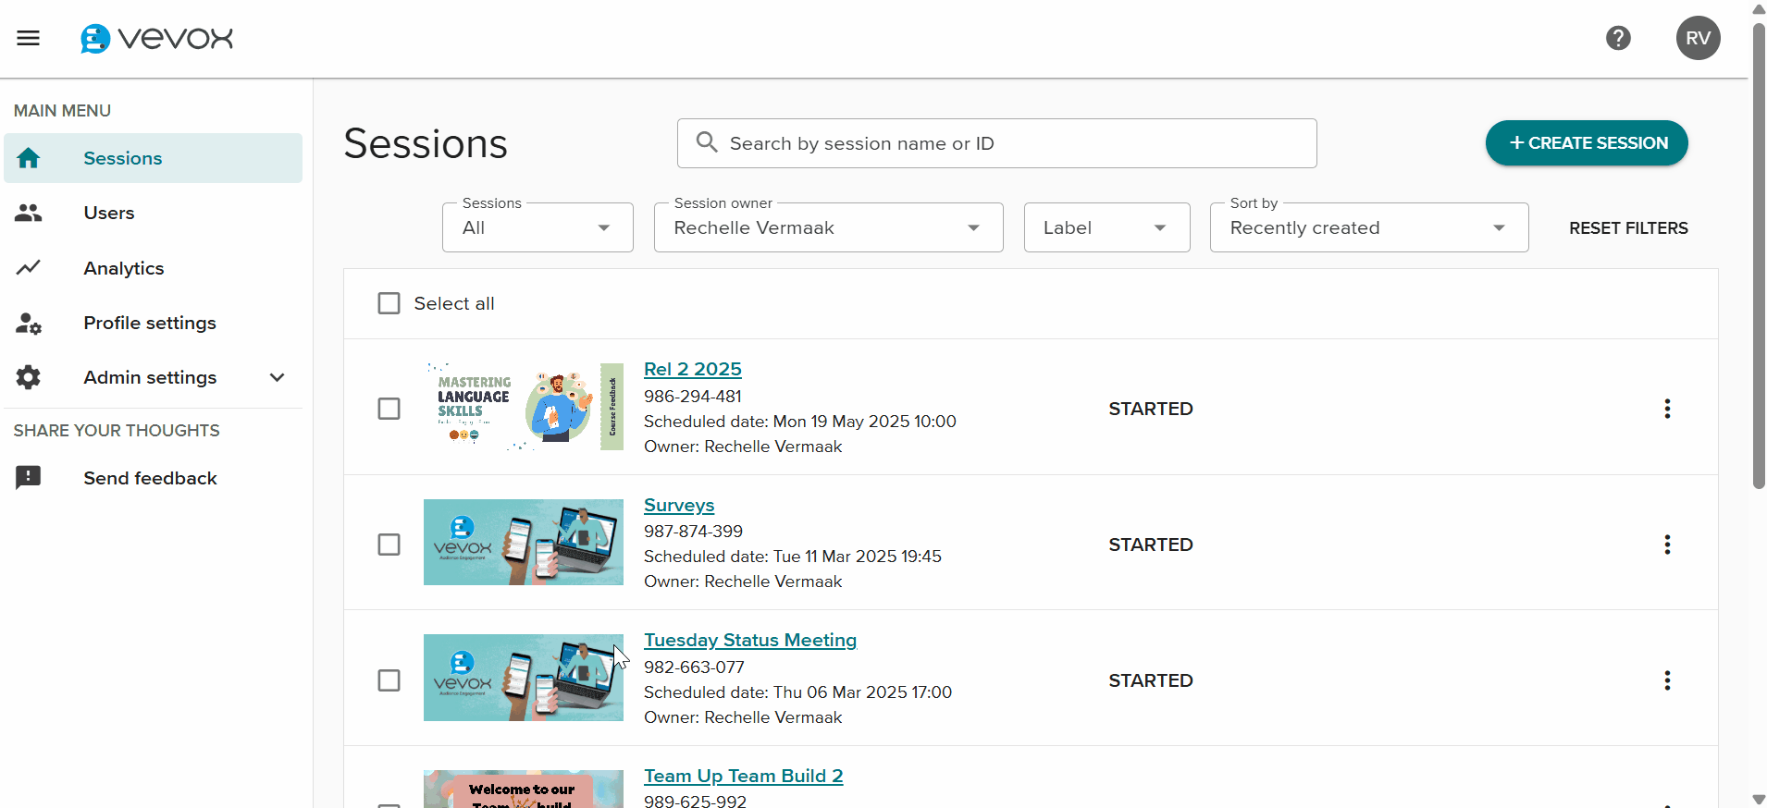Screen dimensions: 1767x808
Task: Click the Send feedback speech bubble icon
Action: pos(29,478)
